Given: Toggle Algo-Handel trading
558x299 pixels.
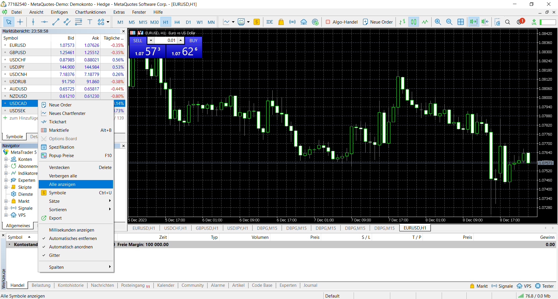Looking at the screenshot, I should [x=342, y=22].
